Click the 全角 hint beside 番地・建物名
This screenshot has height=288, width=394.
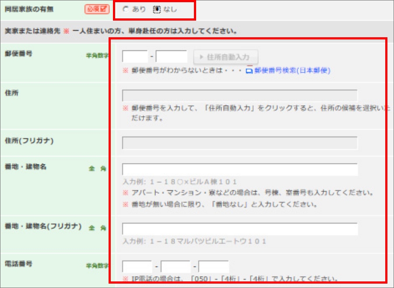click(x=97, y=169)
